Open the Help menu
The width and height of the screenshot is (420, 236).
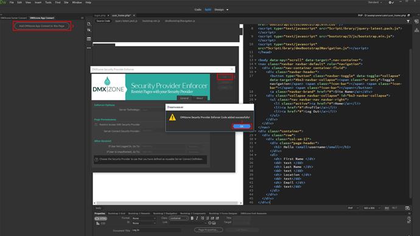88,2
